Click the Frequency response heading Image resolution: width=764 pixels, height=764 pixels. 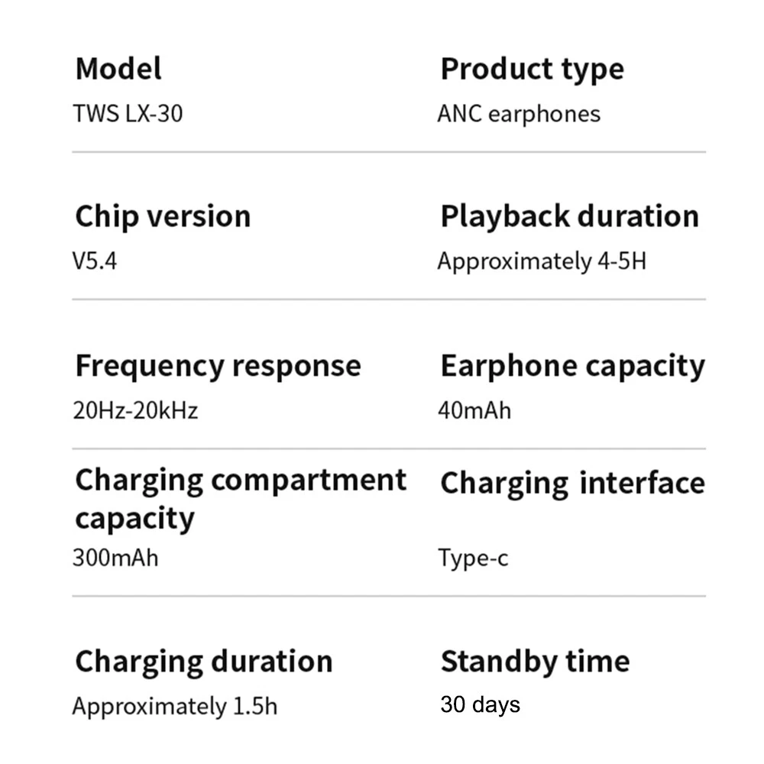[x=218, y=365]
